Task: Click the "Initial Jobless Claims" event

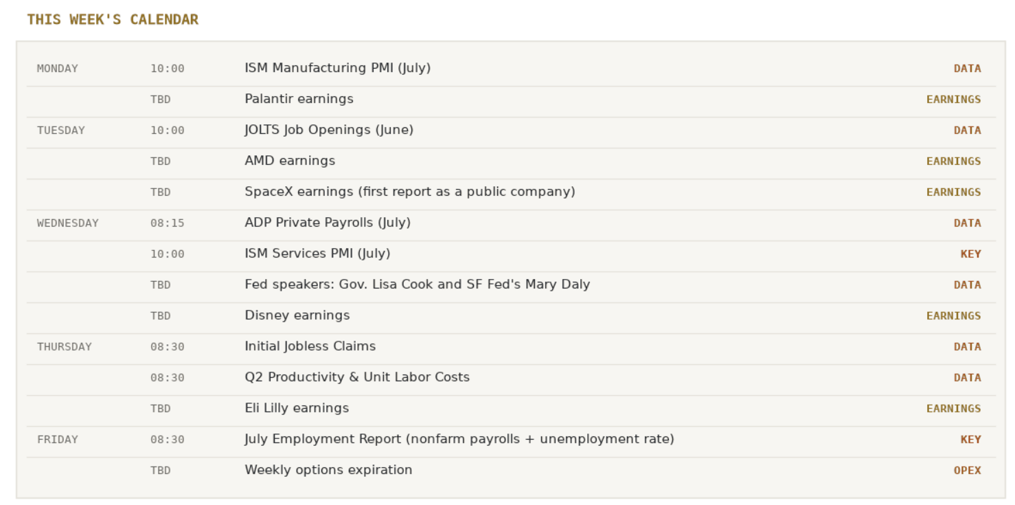Action: click(310, 346)
